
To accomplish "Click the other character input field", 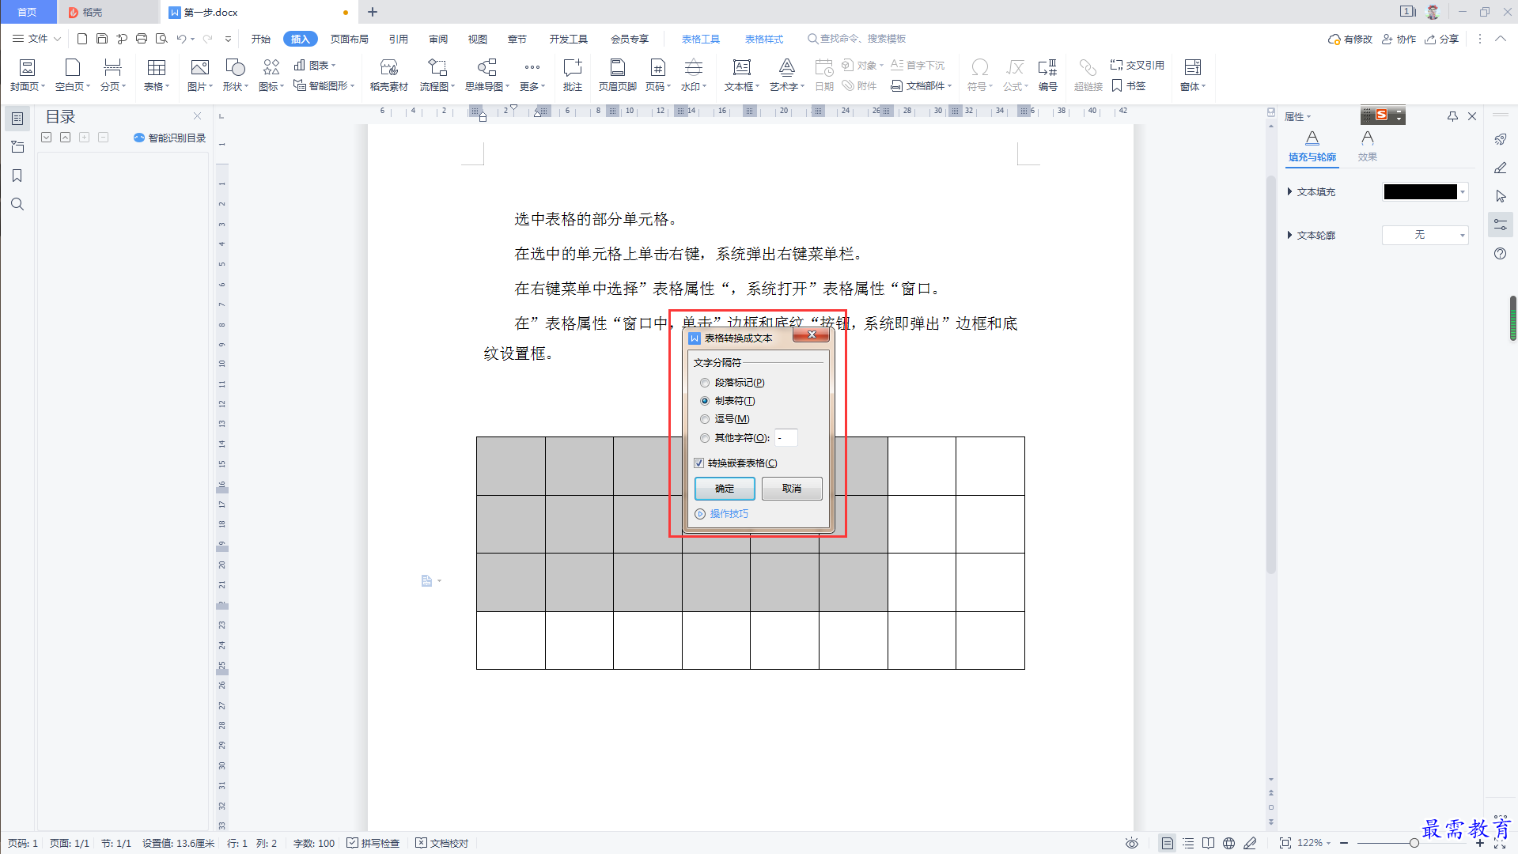I will (x=785, y=438).
